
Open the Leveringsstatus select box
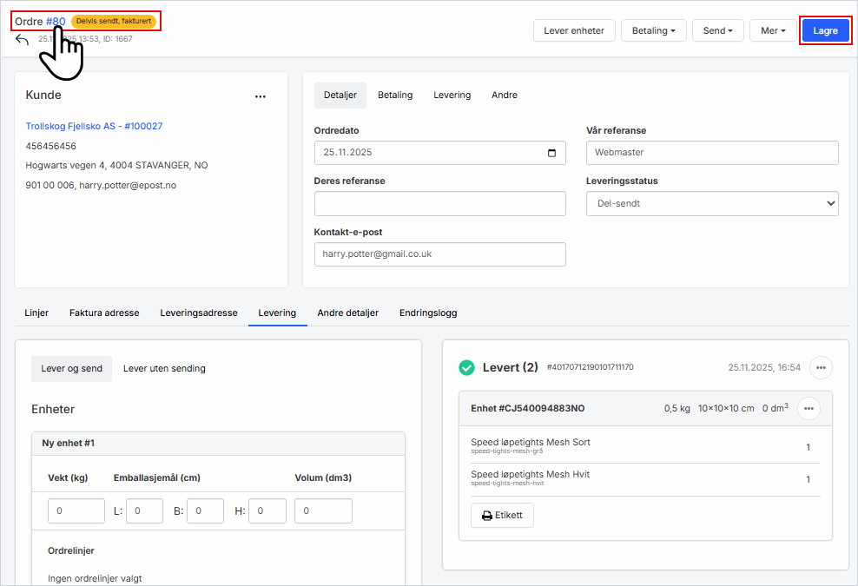coord(712,204)
